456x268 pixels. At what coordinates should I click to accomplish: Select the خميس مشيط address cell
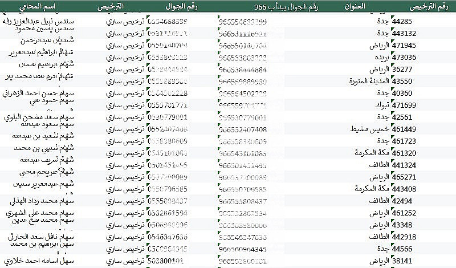[369, 129]
